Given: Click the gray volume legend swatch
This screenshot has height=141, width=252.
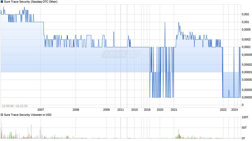Looking at the screenshot, I should (2, 115).
